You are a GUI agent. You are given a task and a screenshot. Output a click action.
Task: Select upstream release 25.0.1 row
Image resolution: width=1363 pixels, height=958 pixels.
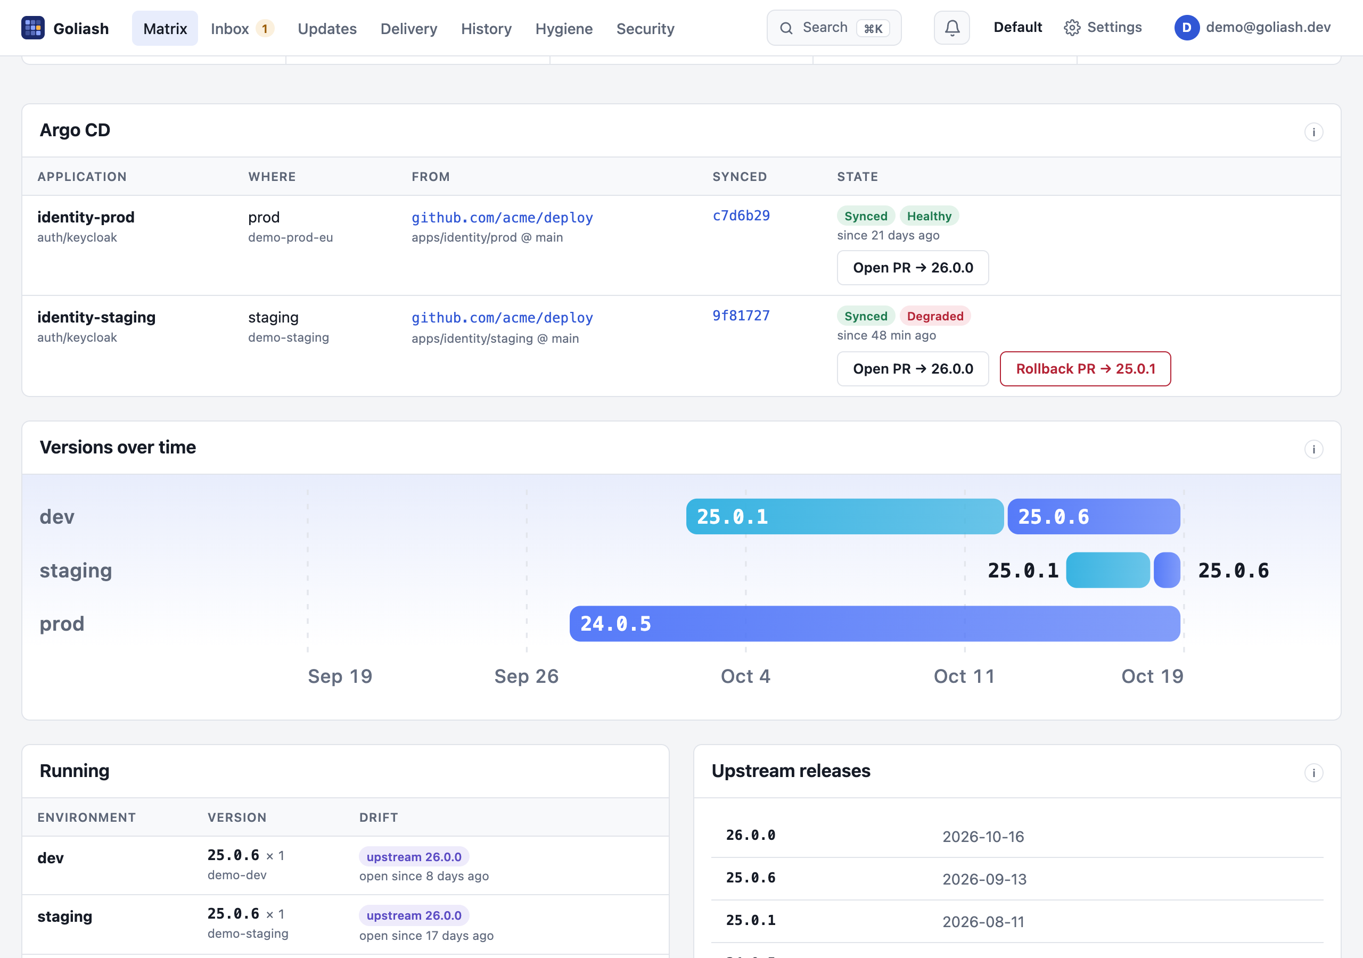point(1017,921)
